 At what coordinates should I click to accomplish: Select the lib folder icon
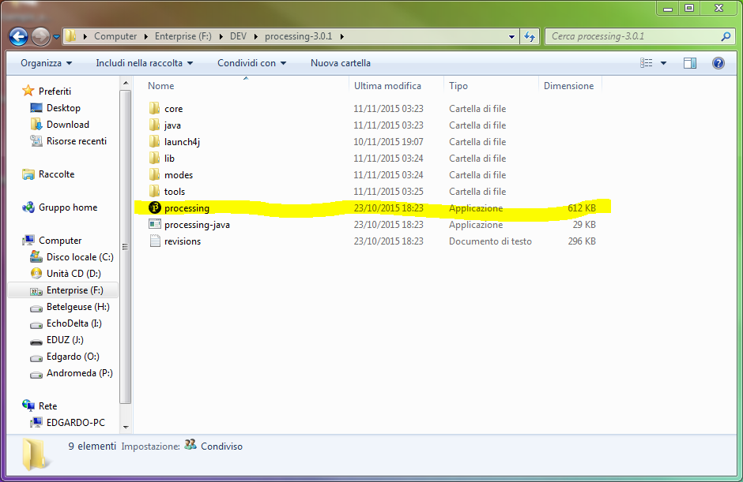tap(154, 158)
